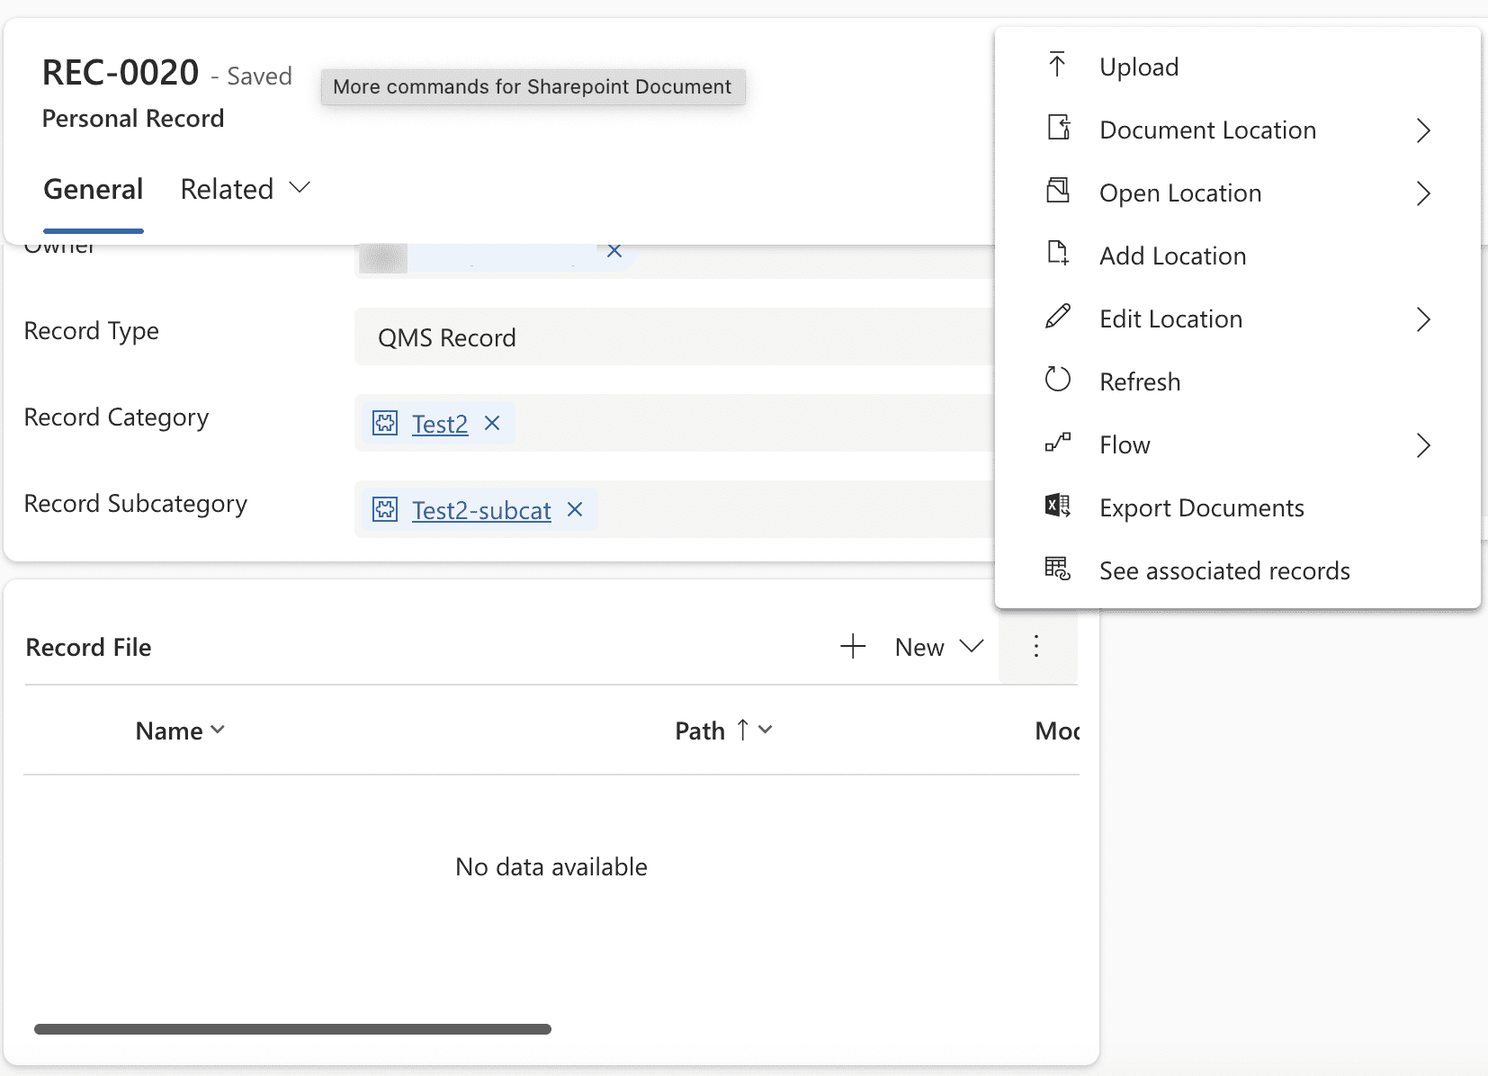Click the Open Location icon
Viewport: 1488px width, 1076px height.
click(1058, 191)
